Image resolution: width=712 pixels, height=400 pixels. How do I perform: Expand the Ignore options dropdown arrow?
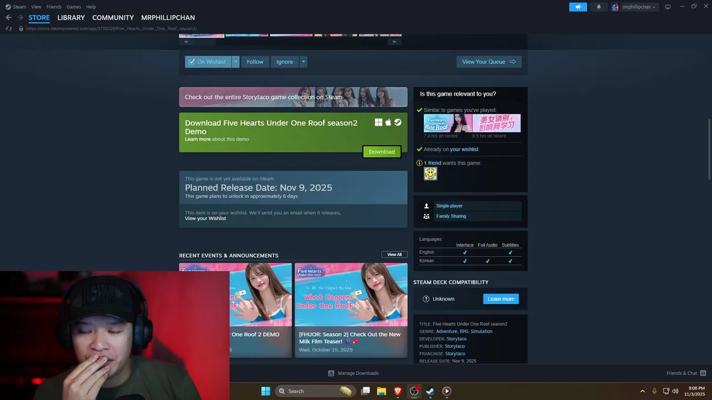[x=303, y=62]
